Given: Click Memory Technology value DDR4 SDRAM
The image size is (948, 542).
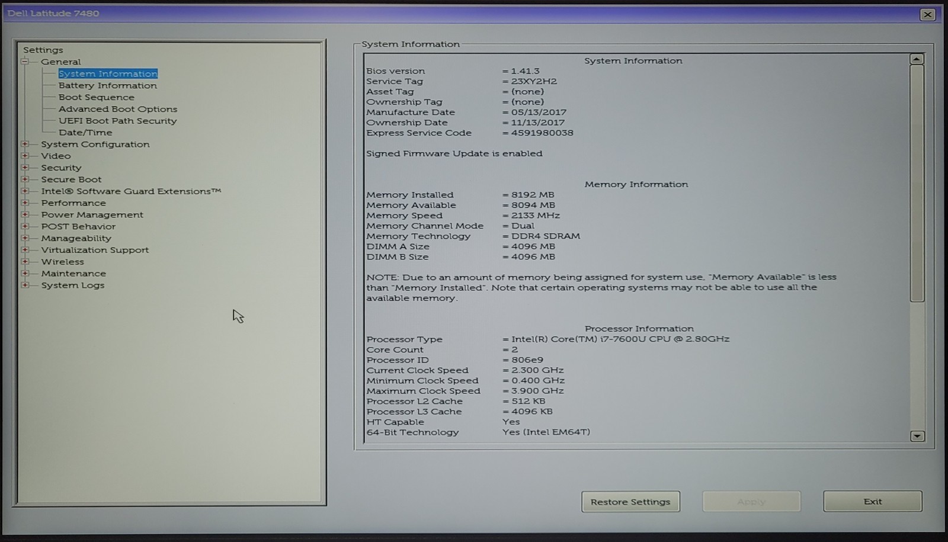Looking at the screenshot, I should coord(546,236).
